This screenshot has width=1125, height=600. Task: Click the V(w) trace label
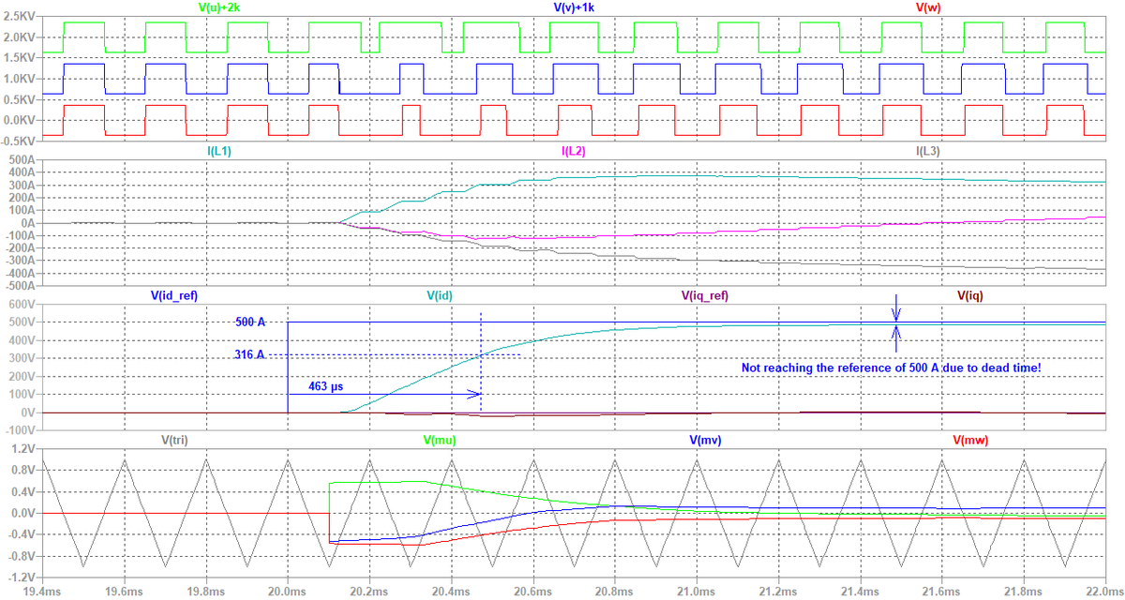(x=927, y=7)
